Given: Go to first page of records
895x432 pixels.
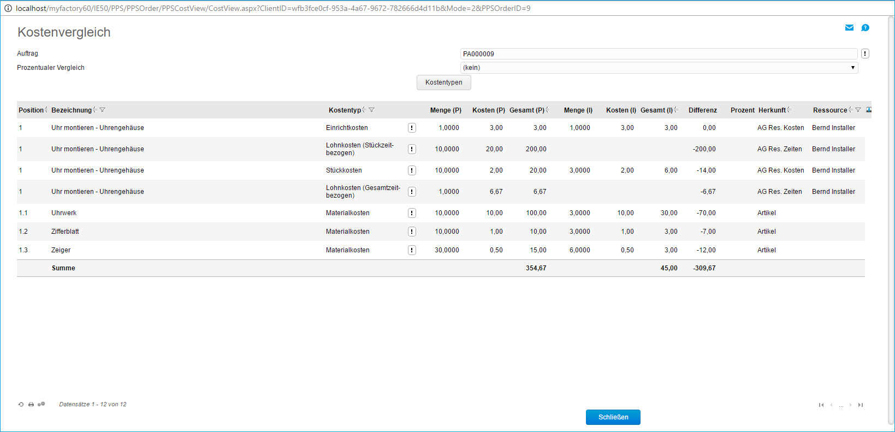Looking at the screenshot, I should point(821,405).
